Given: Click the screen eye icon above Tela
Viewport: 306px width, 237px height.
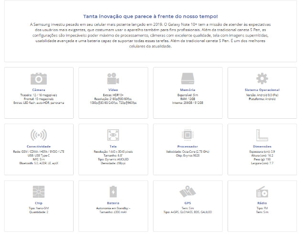Looking at the screenshot, I should point(113,135).
